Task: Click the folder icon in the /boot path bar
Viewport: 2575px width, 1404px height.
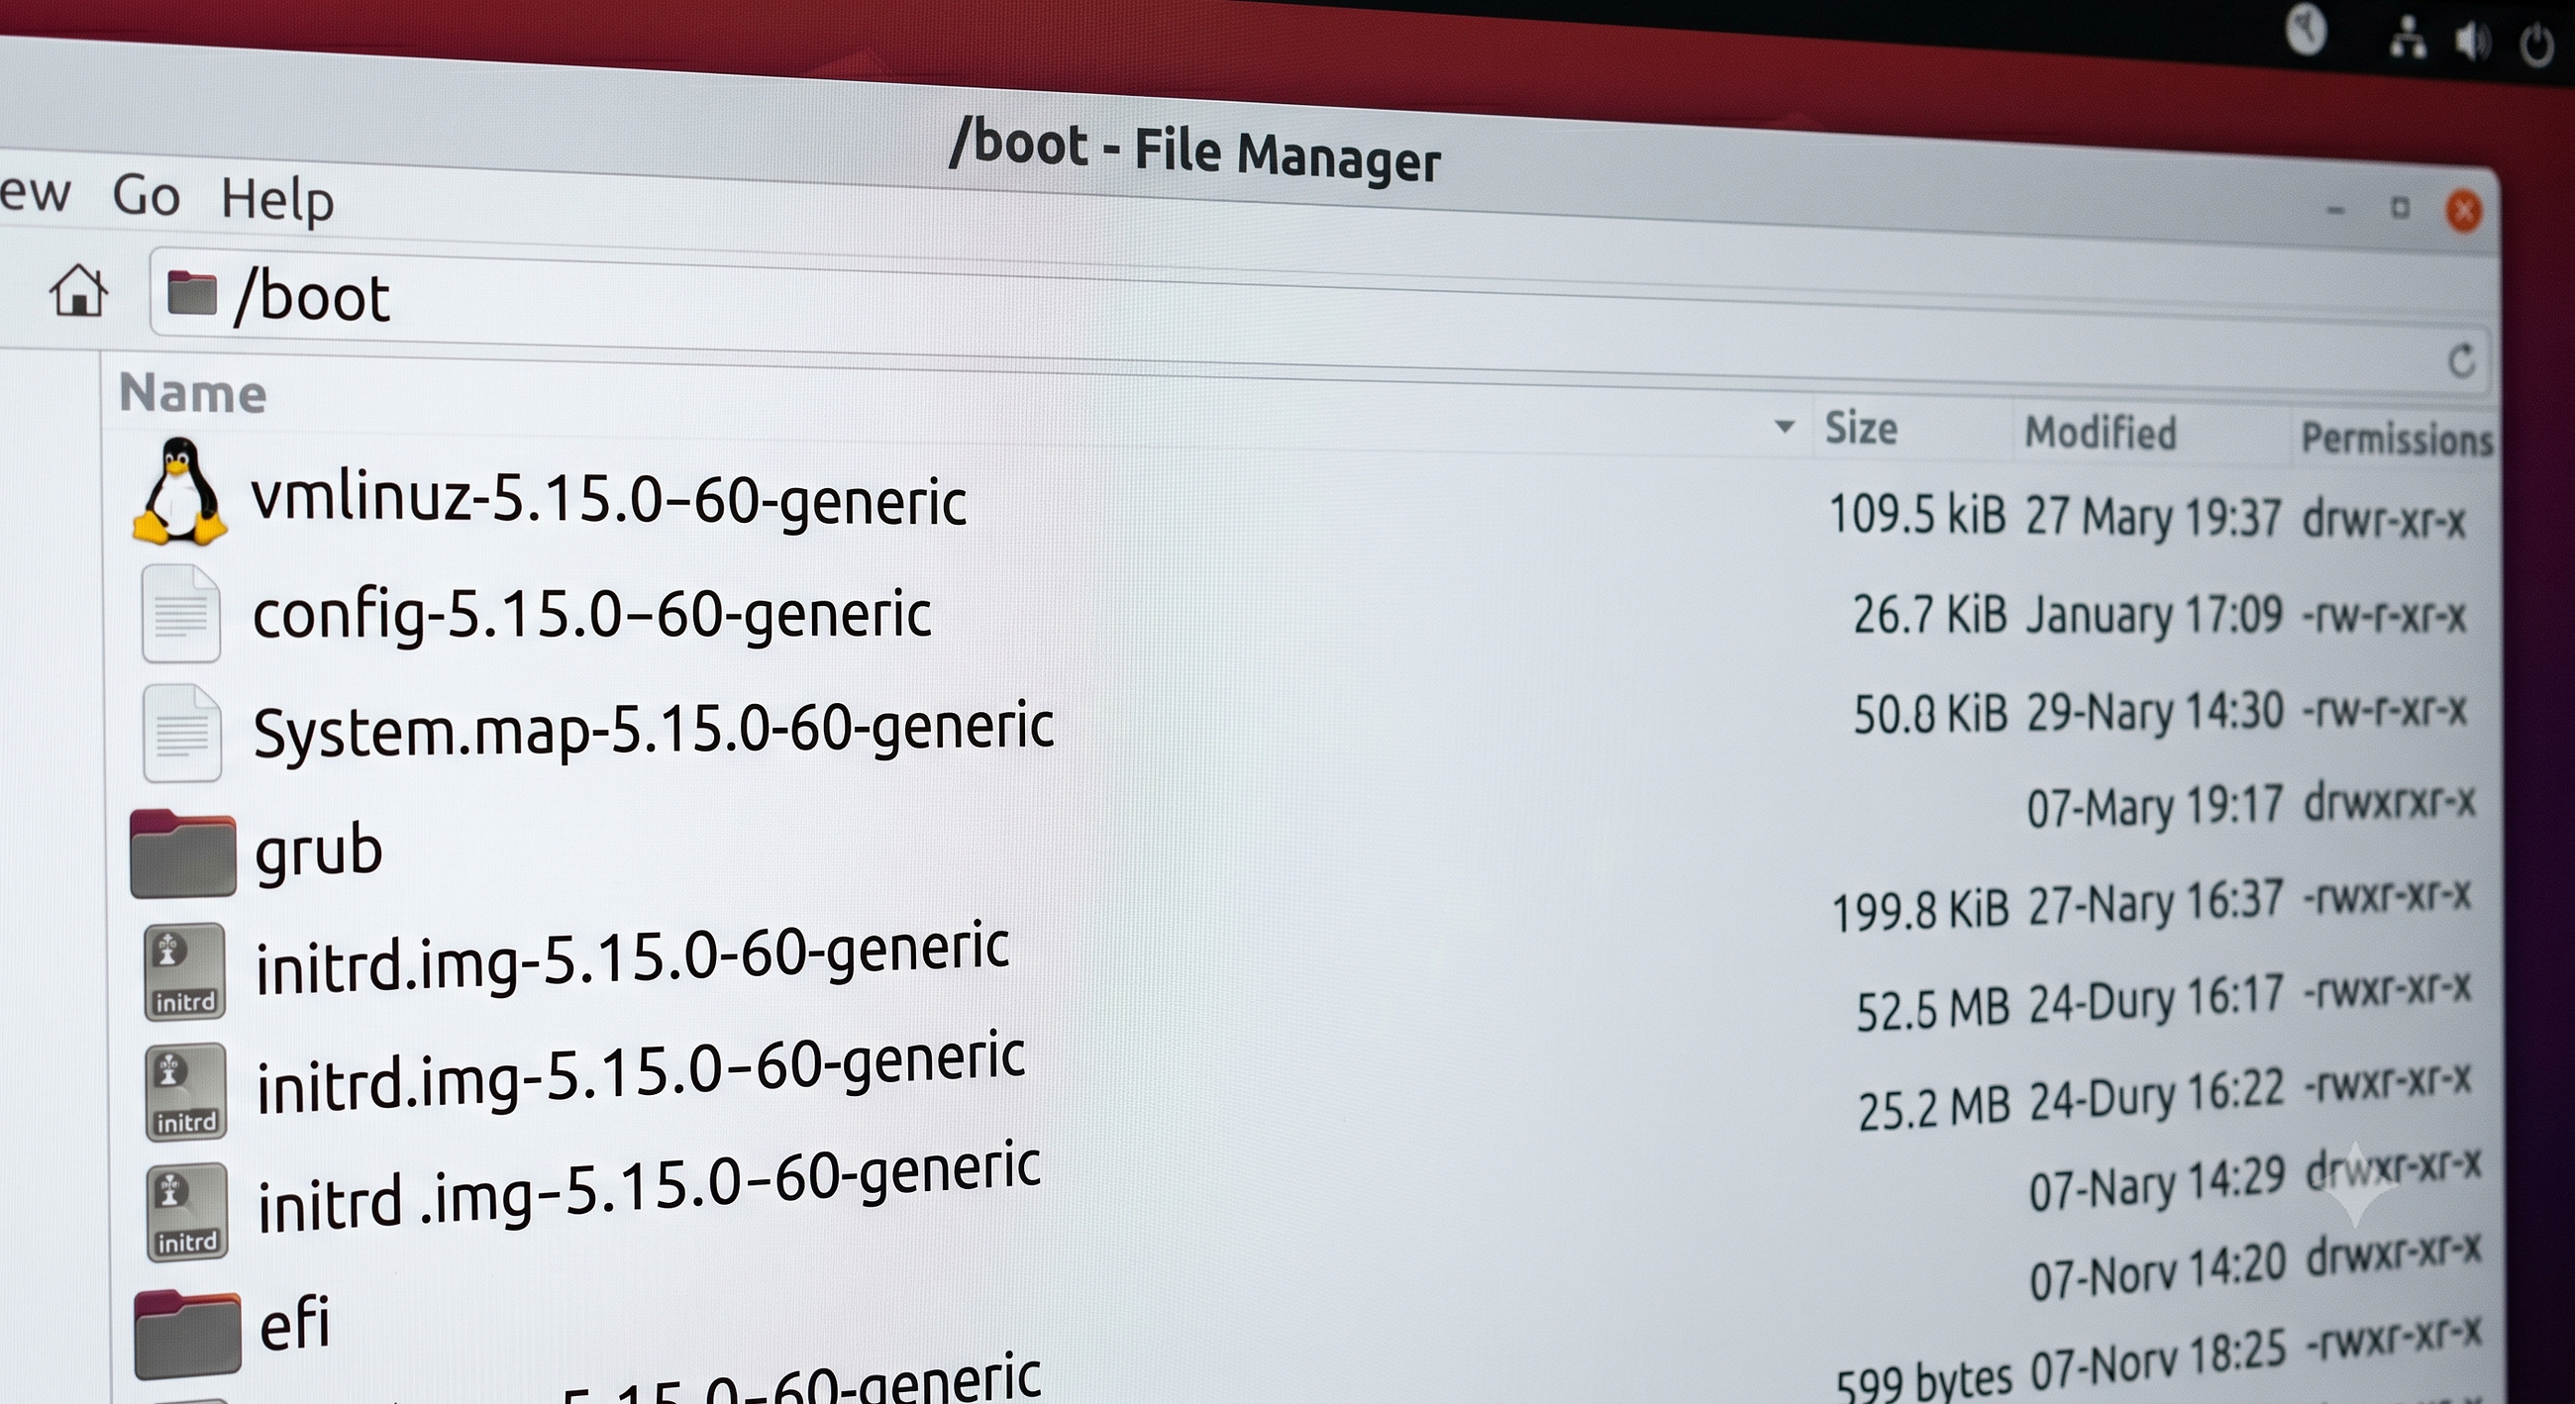Action: pos(192,292)
